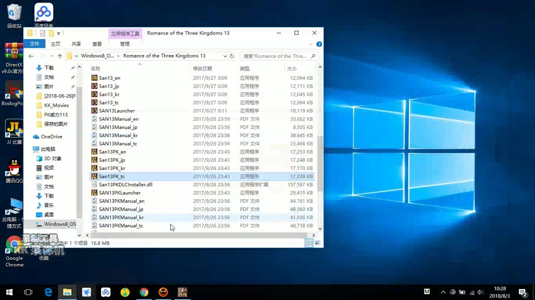The width and height of the screenshot is (535, 300).
Task: Open Chrome from the taskbar
Action: point(144,292)
